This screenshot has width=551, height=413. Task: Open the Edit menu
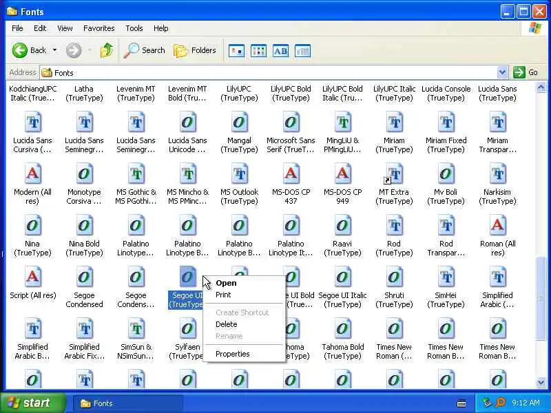point(40,28)
